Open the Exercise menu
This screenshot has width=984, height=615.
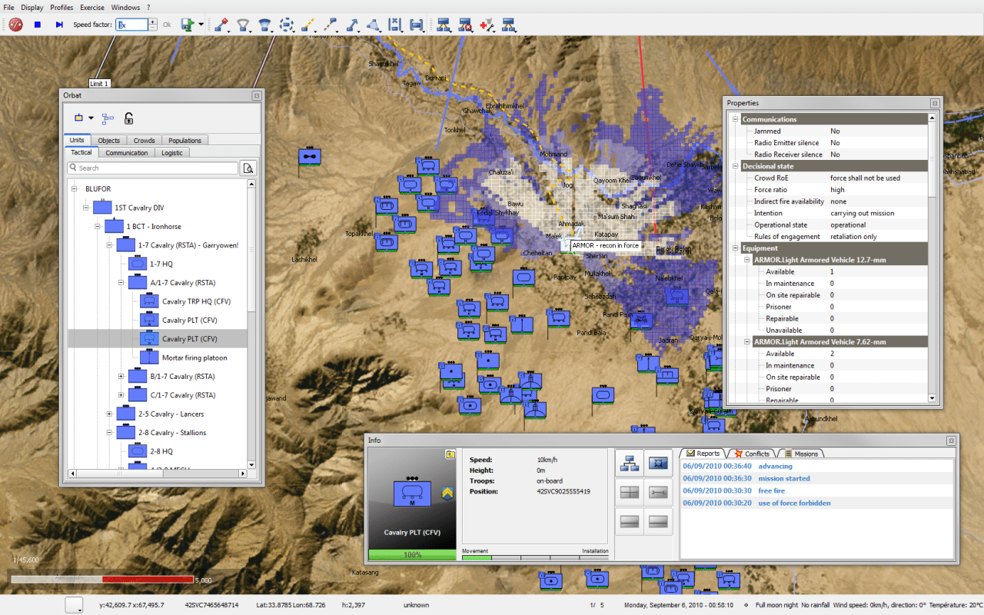[x=91, y=7]
